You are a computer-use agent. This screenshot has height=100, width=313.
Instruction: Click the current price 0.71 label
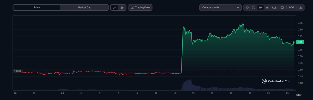coord(300,42)
